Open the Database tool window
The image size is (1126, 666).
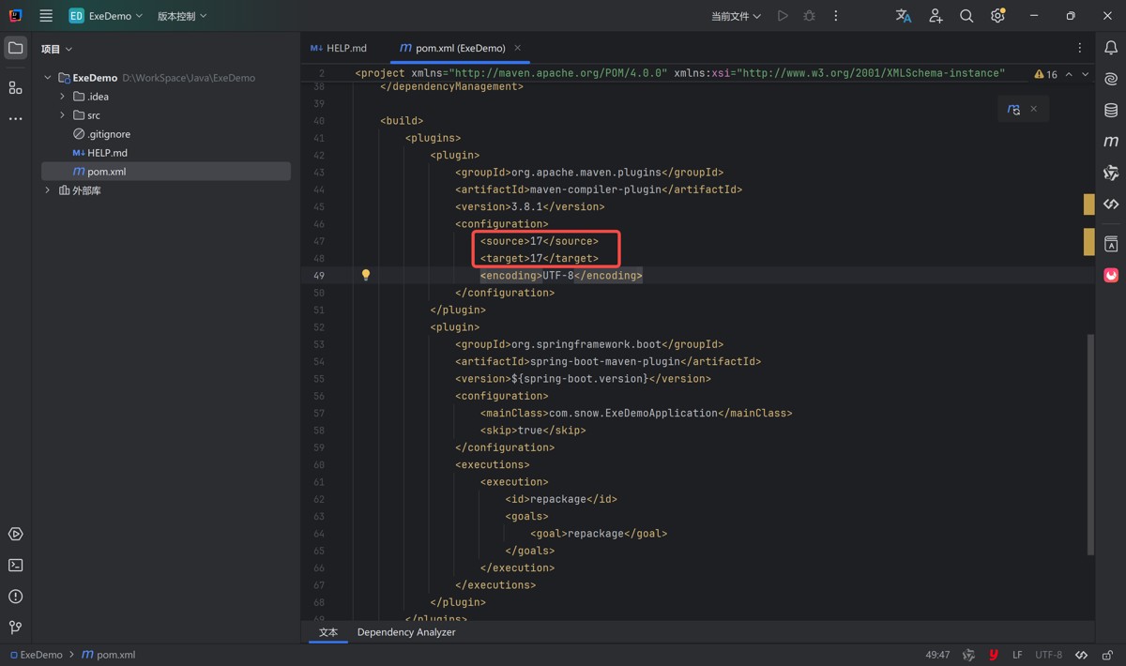[x=1111, y=111]
